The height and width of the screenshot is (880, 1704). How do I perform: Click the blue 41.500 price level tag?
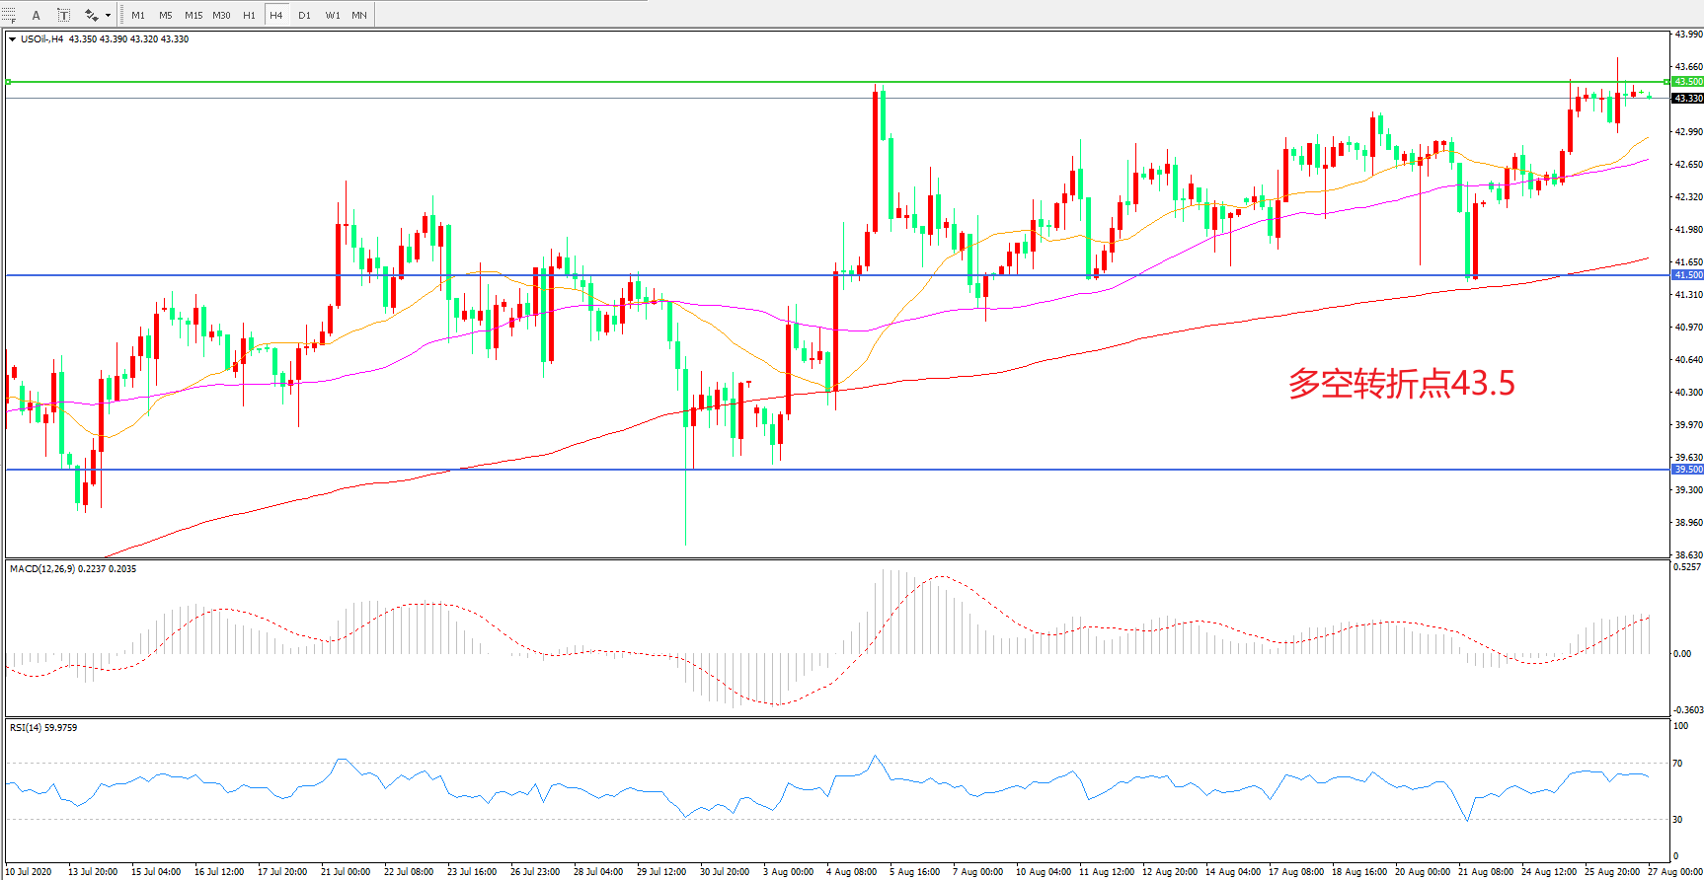click(x=1687, y=275)
